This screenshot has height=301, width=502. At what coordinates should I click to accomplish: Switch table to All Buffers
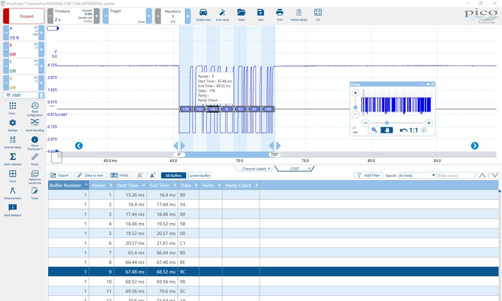tap(174, 175)
